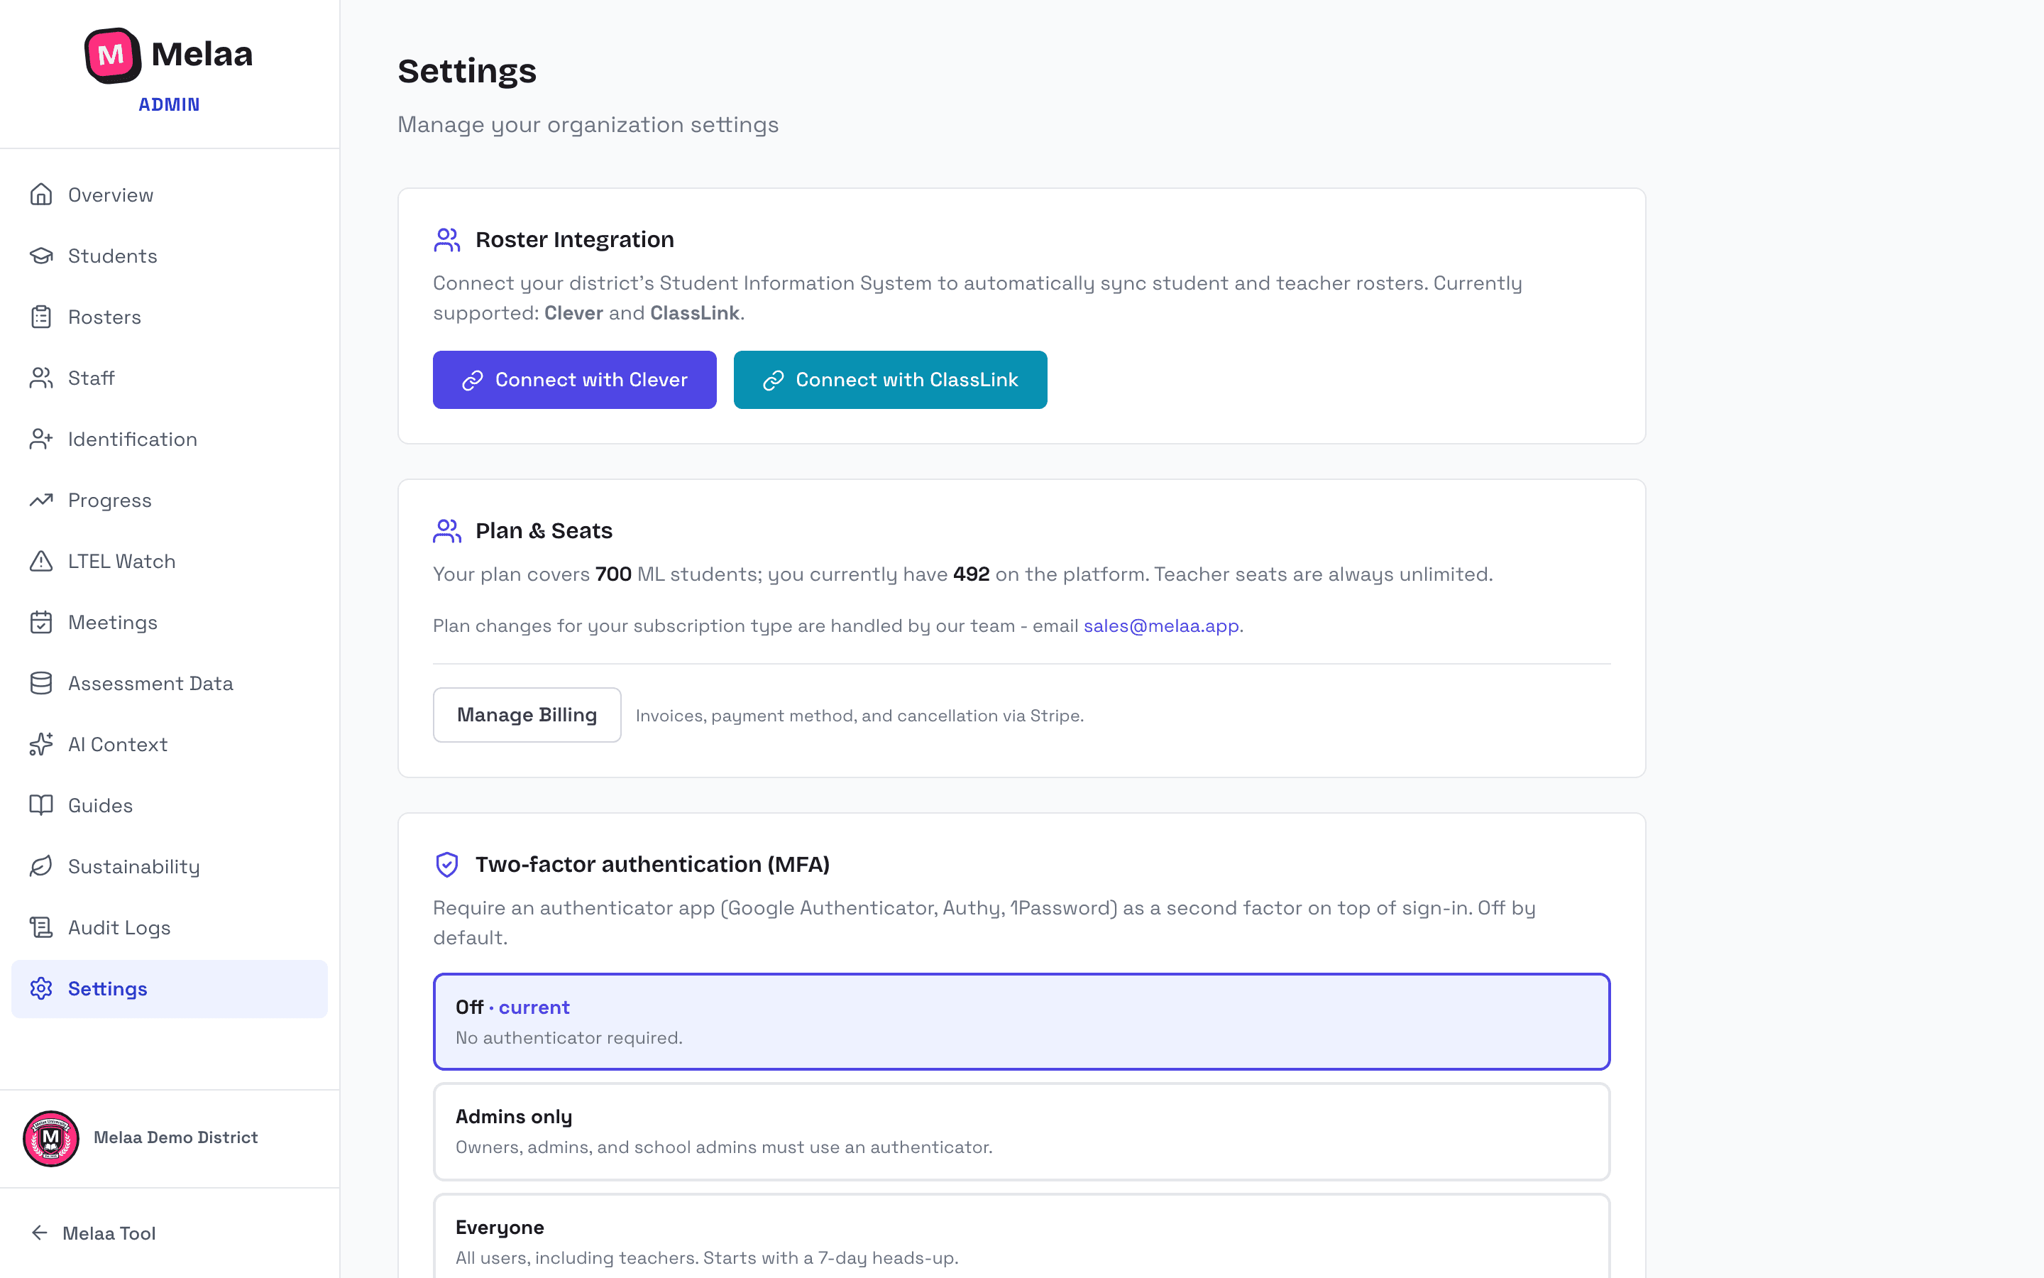Open Meetings in the sidebar
The image size is (2044, 1278).
click(x=169, y=622)
